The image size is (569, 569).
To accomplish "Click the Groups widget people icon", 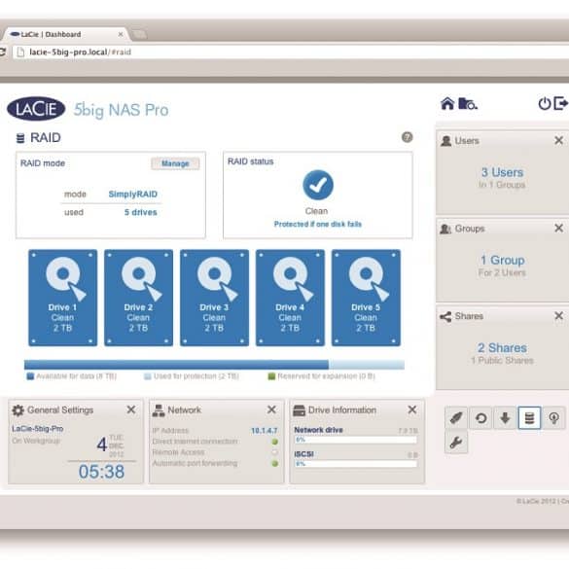I will point(445,229).
